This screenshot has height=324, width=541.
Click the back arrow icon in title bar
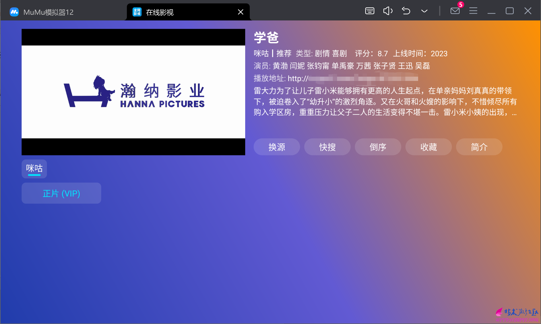[406, 11]
